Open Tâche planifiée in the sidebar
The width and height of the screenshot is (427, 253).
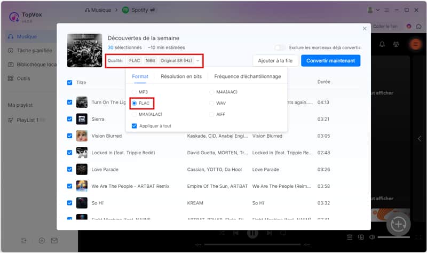[30, 51]
